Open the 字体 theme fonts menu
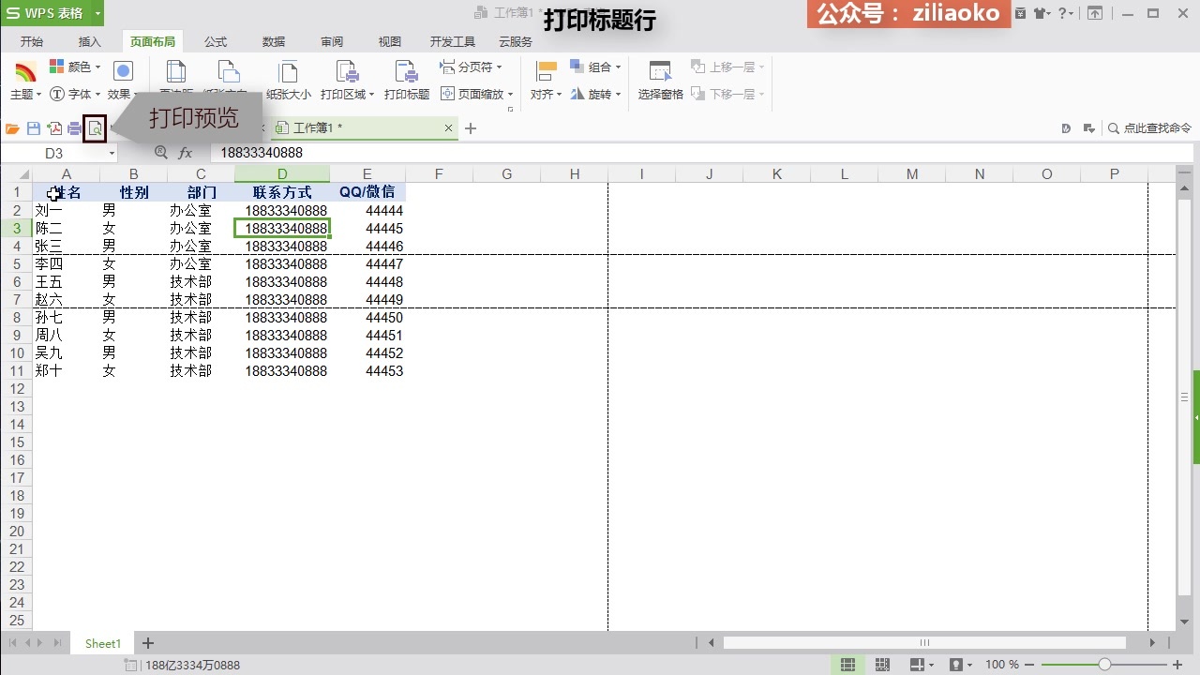Image resolution: width=1200 pixels, height=675 pixels. (75, 95)
